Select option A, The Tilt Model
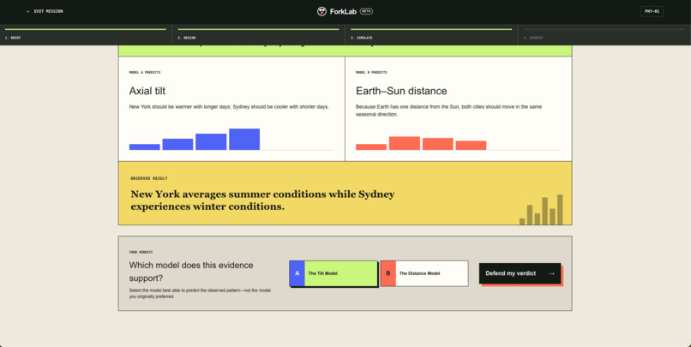The height and width of the screenshot is (347, 691). tap(333, 273)
